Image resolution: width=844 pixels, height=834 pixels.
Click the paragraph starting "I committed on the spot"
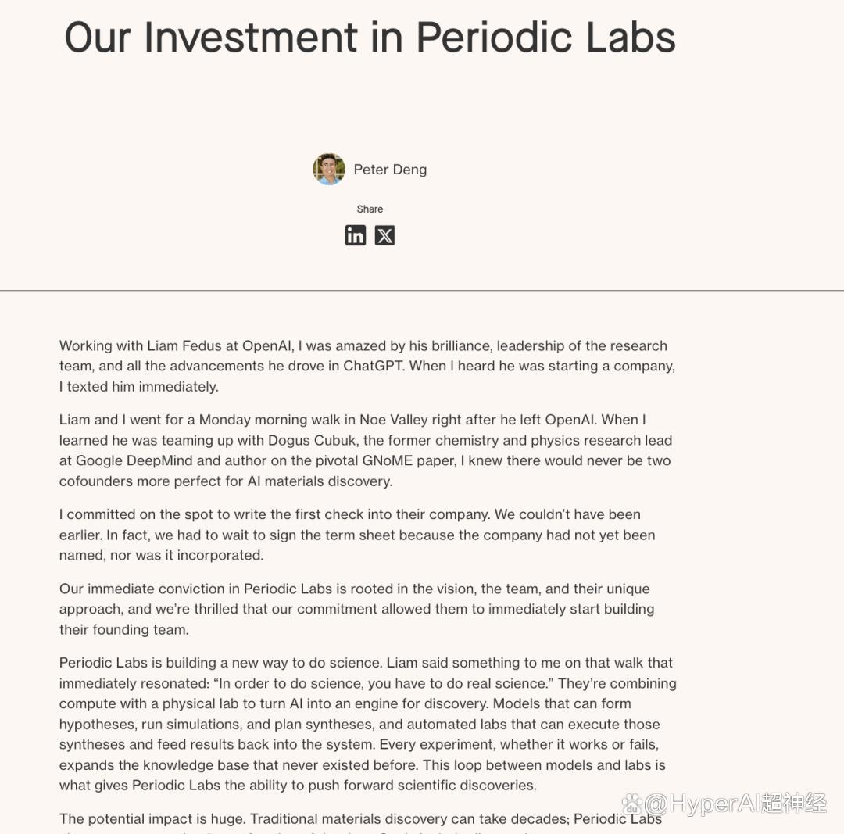tap(357, 535)
